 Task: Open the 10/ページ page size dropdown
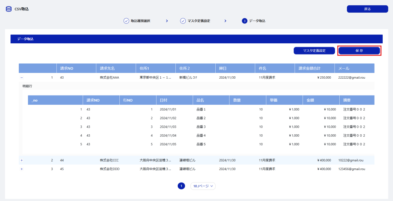(x=203, y=186)
